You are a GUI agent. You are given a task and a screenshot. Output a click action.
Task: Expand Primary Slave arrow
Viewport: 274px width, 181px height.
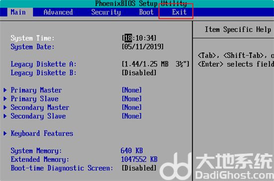coord(5,99)
